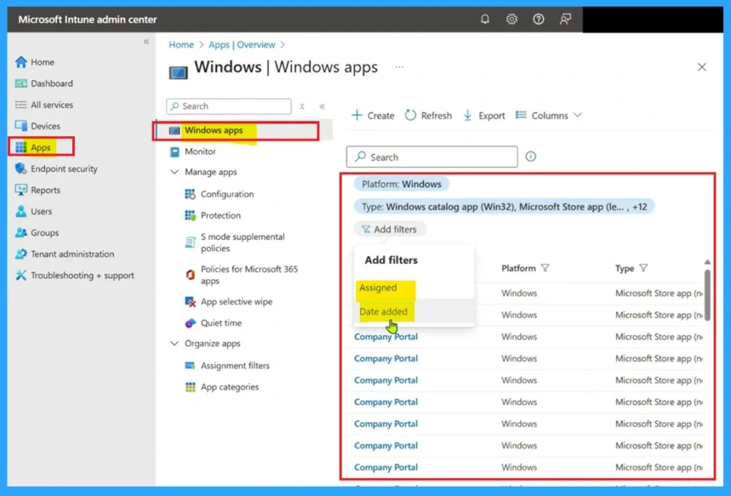731x496 pixels.
Task: Click the Troubleshooting + support tools icon
Action: [21, 275]
